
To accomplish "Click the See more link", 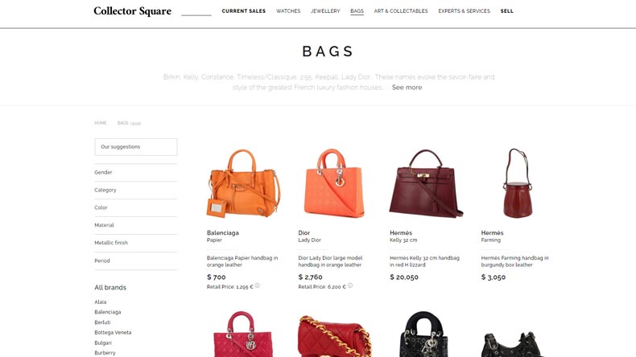I will tap(407, 88).
